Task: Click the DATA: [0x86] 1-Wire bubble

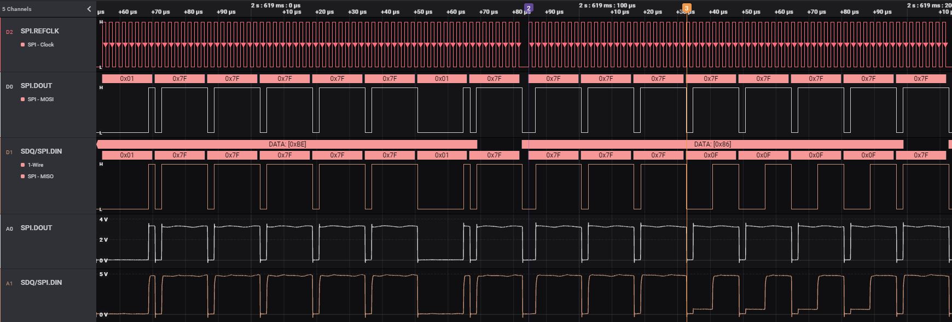Action: (x=712, y=144)
